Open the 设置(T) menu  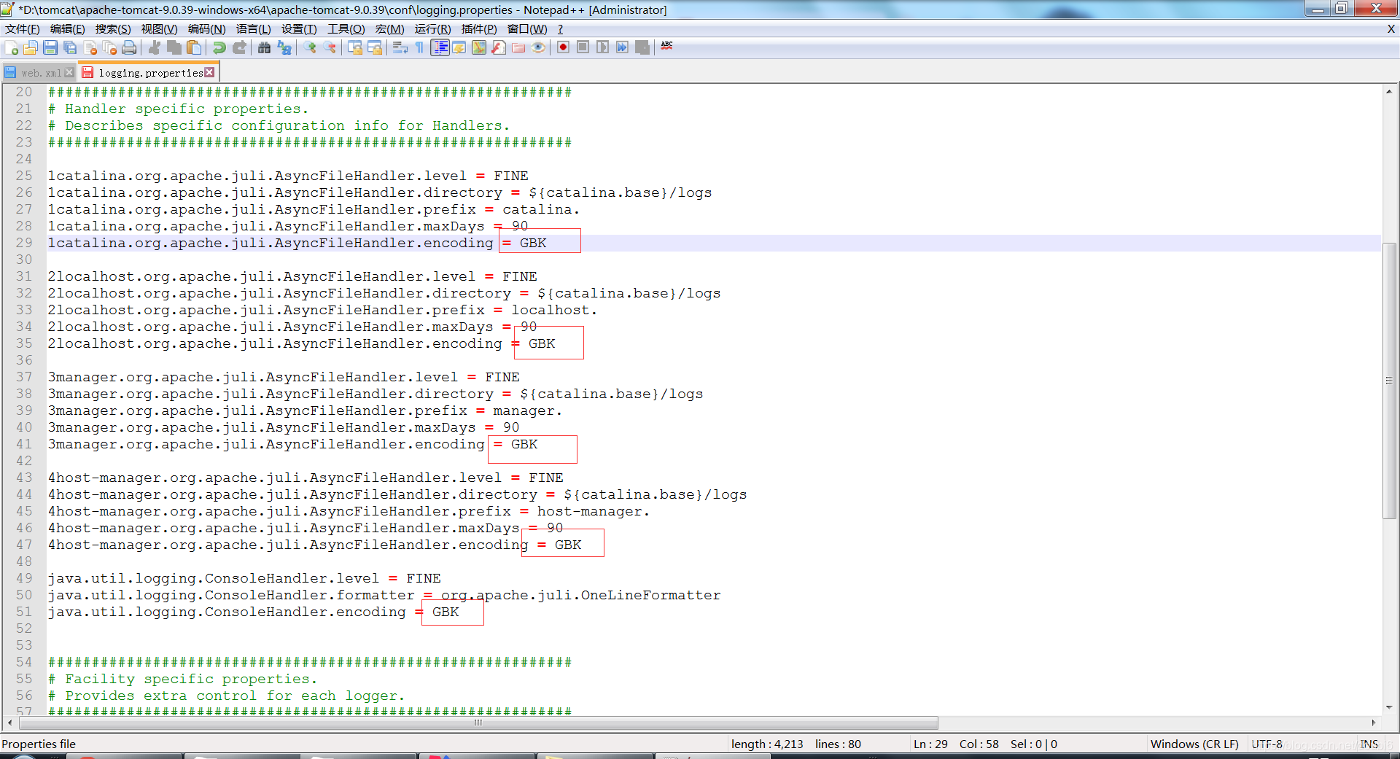[x=299, y=29]
